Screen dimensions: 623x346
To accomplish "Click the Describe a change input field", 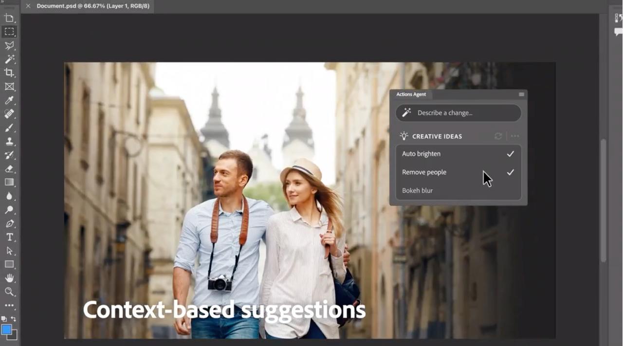I will (x=458, y=113).
